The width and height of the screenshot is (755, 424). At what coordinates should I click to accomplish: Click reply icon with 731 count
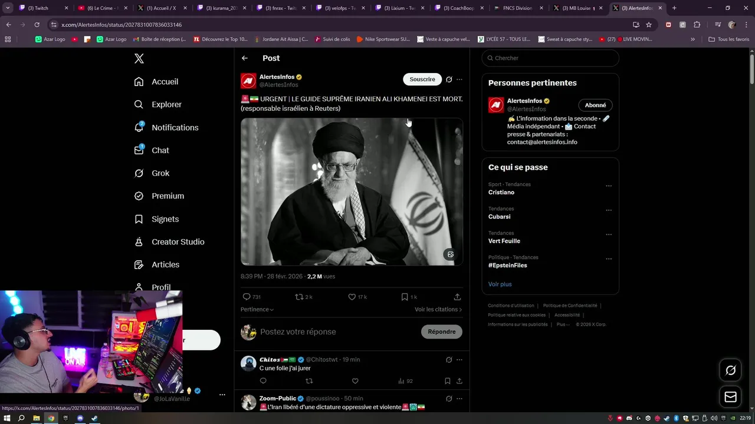pyautogui.click(x=252, y=297)
